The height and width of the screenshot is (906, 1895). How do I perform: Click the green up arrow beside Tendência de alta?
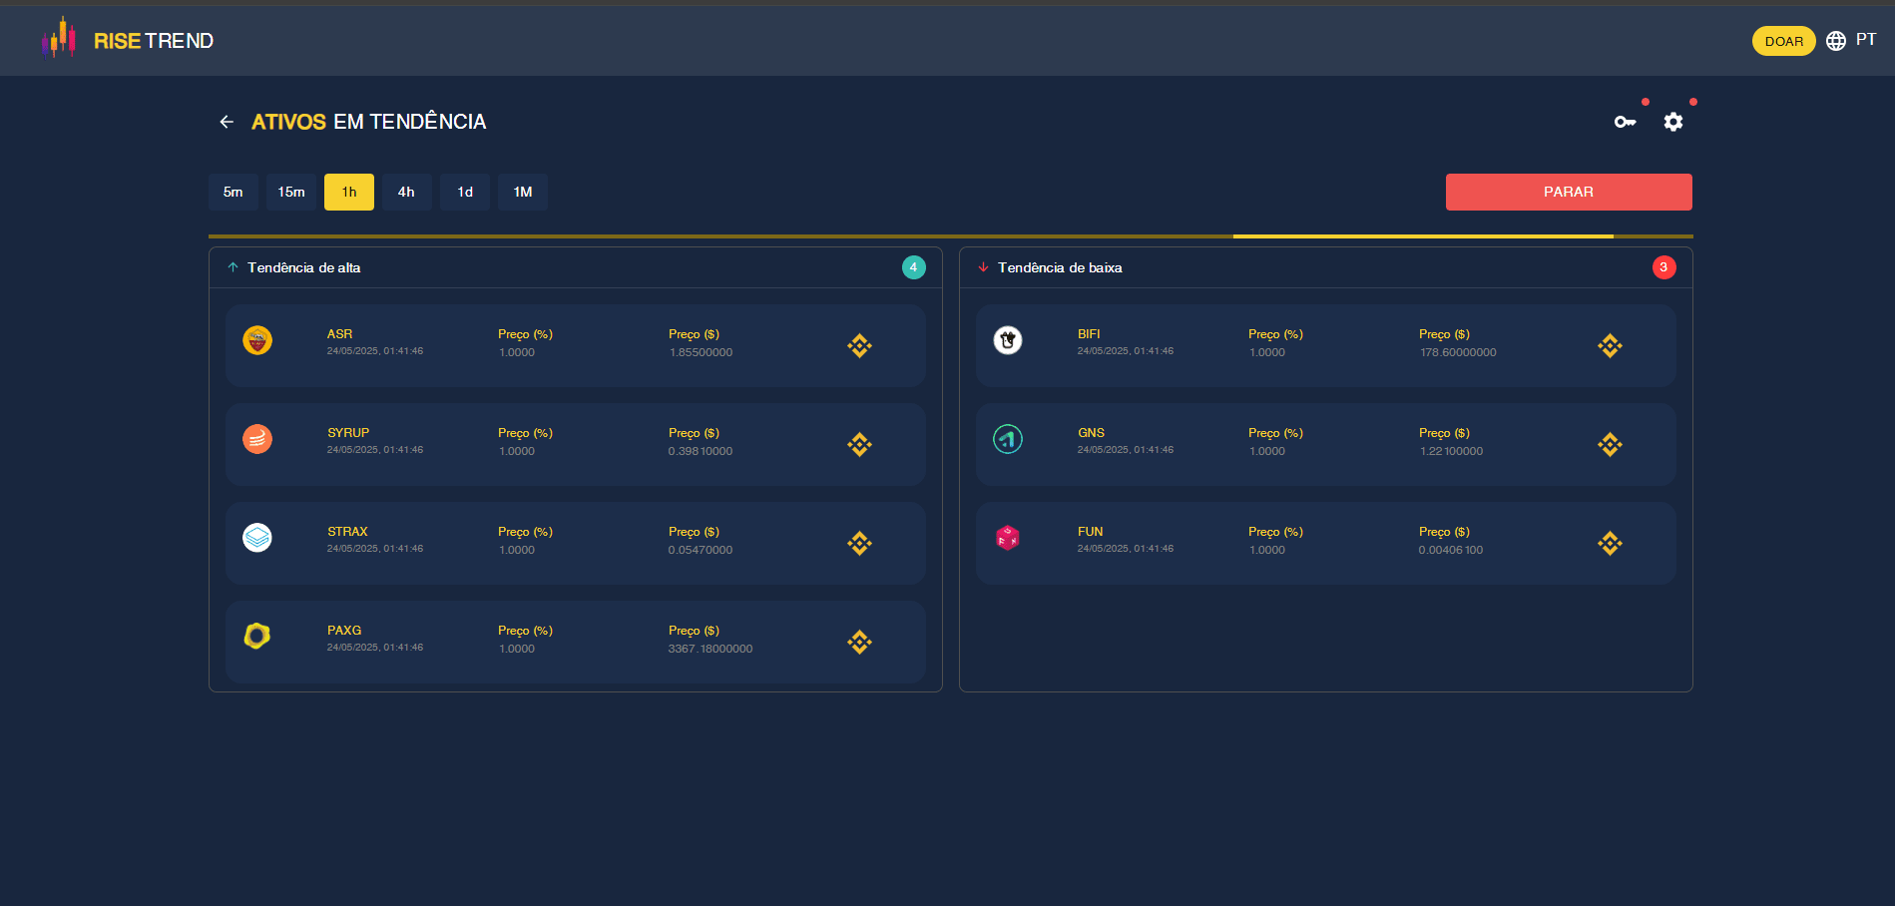click(233, 267)
